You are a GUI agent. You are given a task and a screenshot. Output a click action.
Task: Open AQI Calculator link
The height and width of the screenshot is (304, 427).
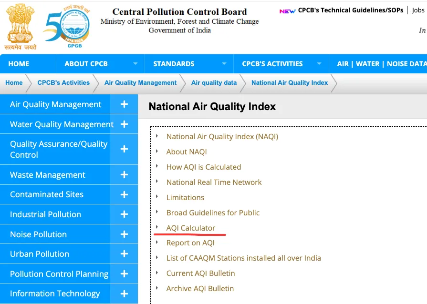(191, 228)
